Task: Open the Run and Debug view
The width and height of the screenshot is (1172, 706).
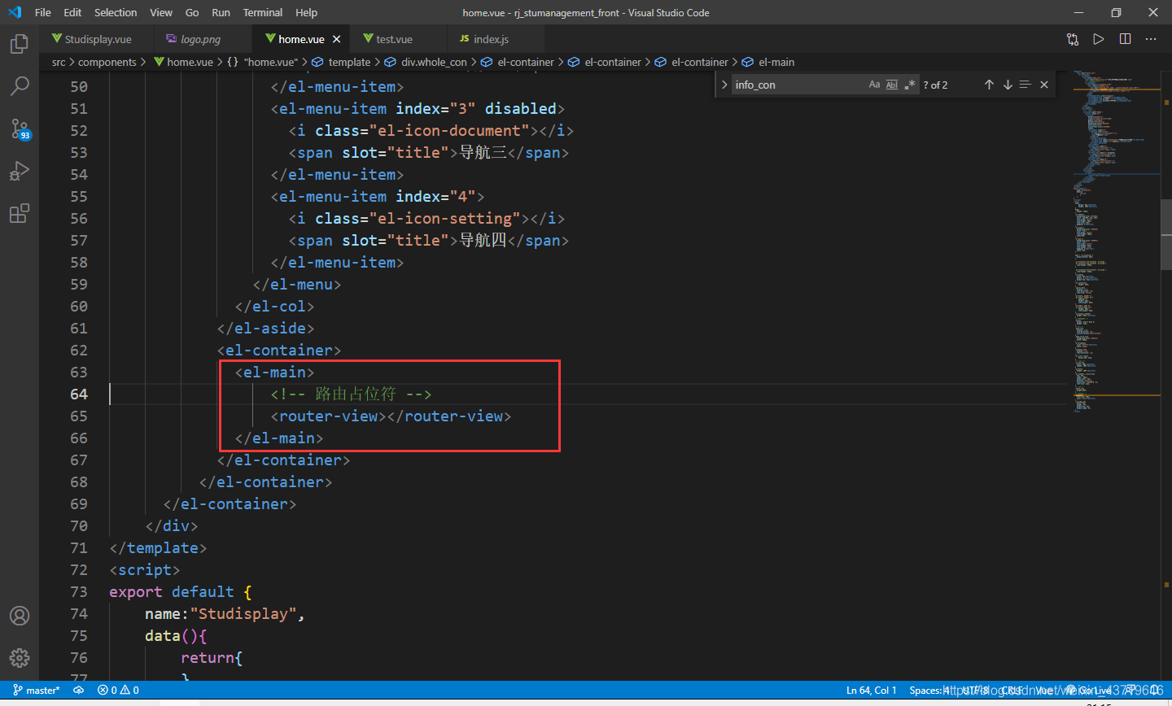Action: point(20,171)
